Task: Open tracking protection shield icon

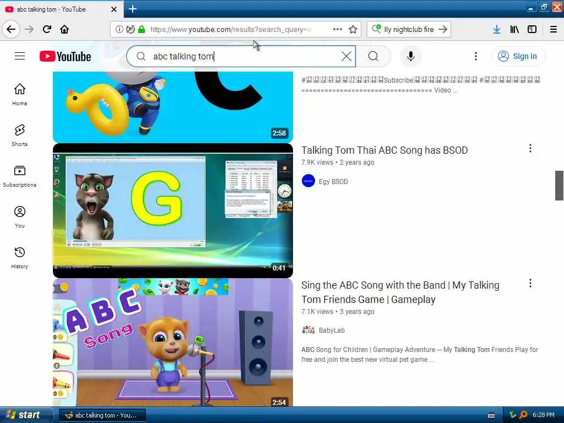Action: tap(130, 30)
